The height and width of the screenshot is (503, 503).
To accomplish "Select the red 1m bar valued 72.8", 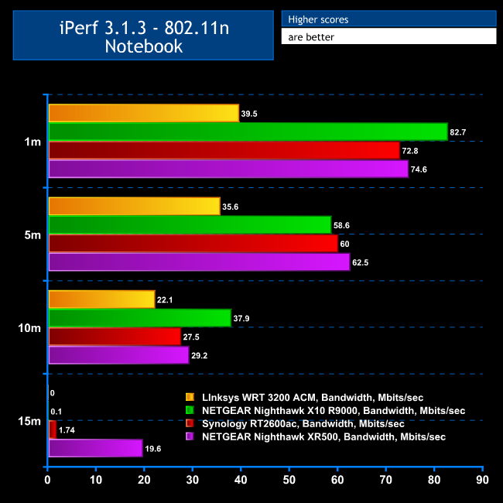I will pos(224,150).
